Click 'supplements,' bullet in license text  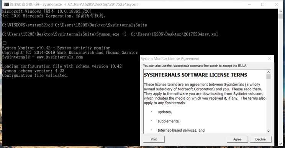click(169, 121)
